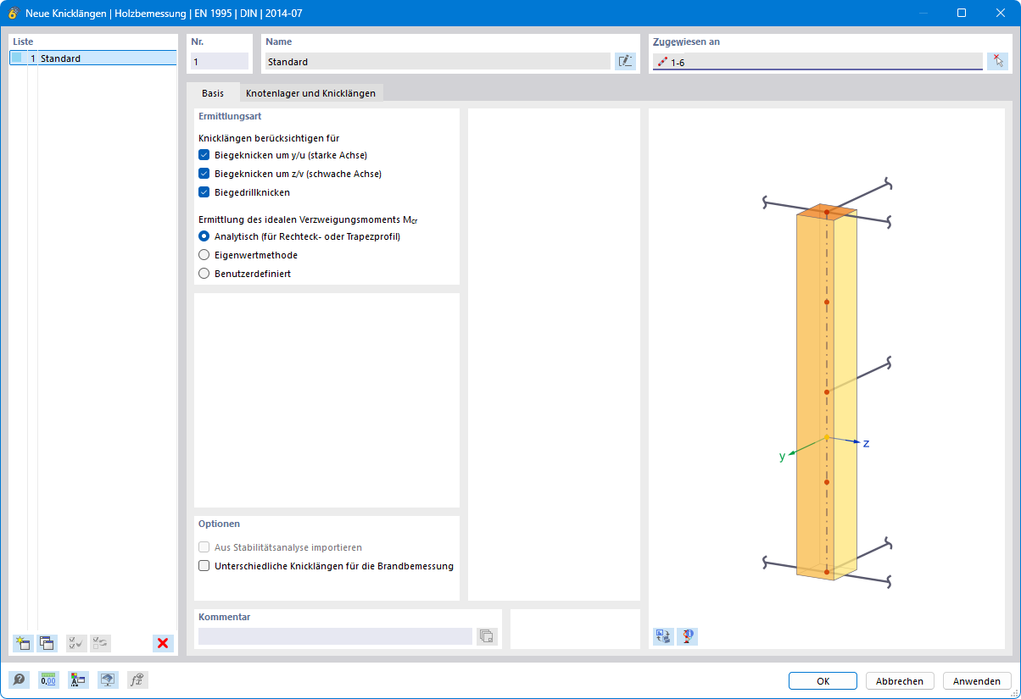This screenshot has width=1021, height=699.
Task: Open the help search icon at bottom left
Action: (19, 680)
